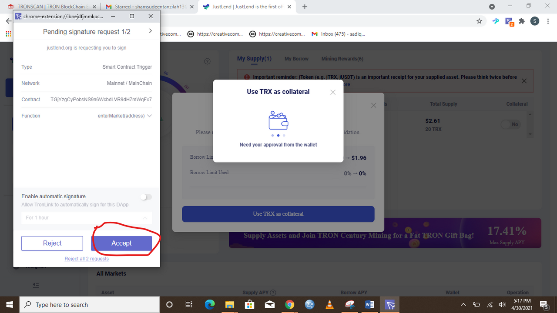The width and height of the screenshot is (557, 313).
Task: Bookmark this page with the star icon
Action: [479, 21]
